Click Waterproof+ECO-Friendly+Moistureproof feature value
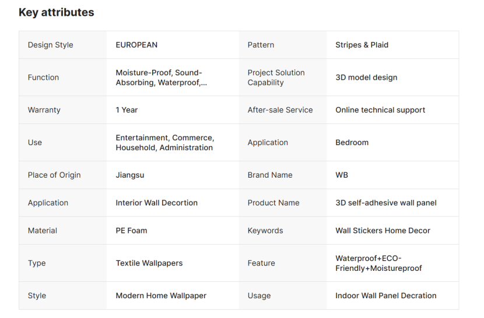Screen dimensions: 484x318 coord(378,263)
